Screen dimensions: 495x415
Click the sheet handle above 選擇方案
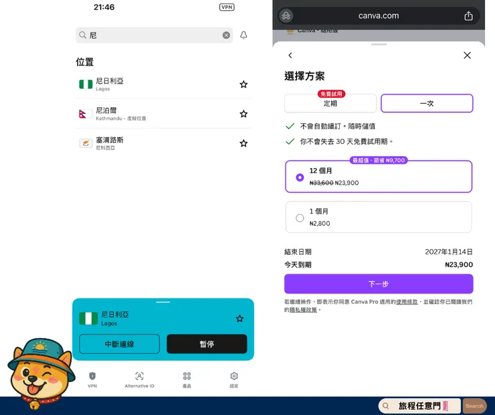379,45
